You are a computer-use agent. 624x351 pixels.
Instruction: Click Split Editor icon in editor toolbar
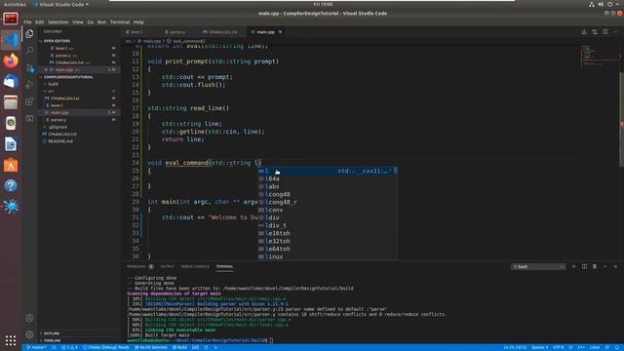coord(604,32)
